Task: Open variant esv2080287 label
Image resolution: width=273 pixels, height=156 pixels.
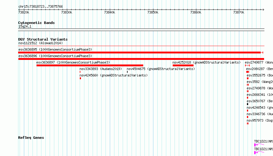Action: tap(260, 69)
